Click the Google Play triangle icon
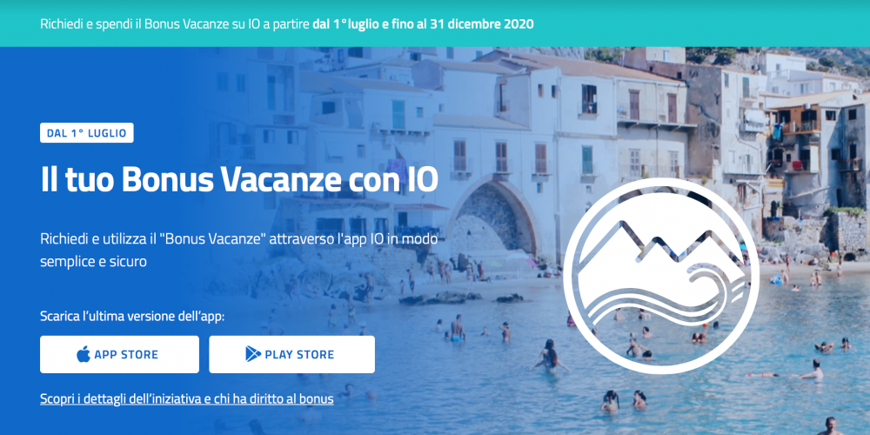Screen dimensions: 870x435 click(253, 354)
